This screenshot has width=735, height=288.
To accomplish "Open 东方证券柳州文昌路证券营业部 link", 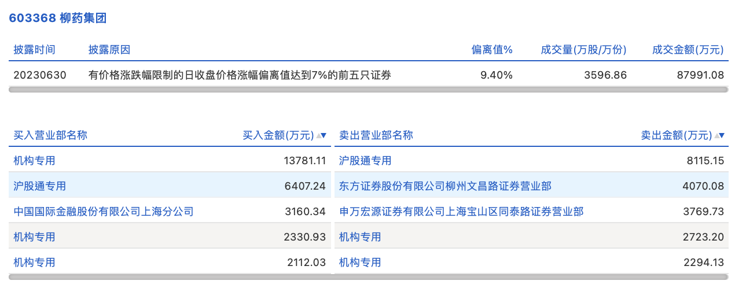I will pos(445,186).
